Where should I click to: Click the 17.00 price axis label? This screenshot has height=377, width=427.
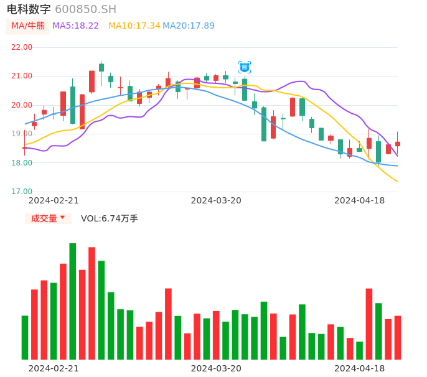[22, 192]
